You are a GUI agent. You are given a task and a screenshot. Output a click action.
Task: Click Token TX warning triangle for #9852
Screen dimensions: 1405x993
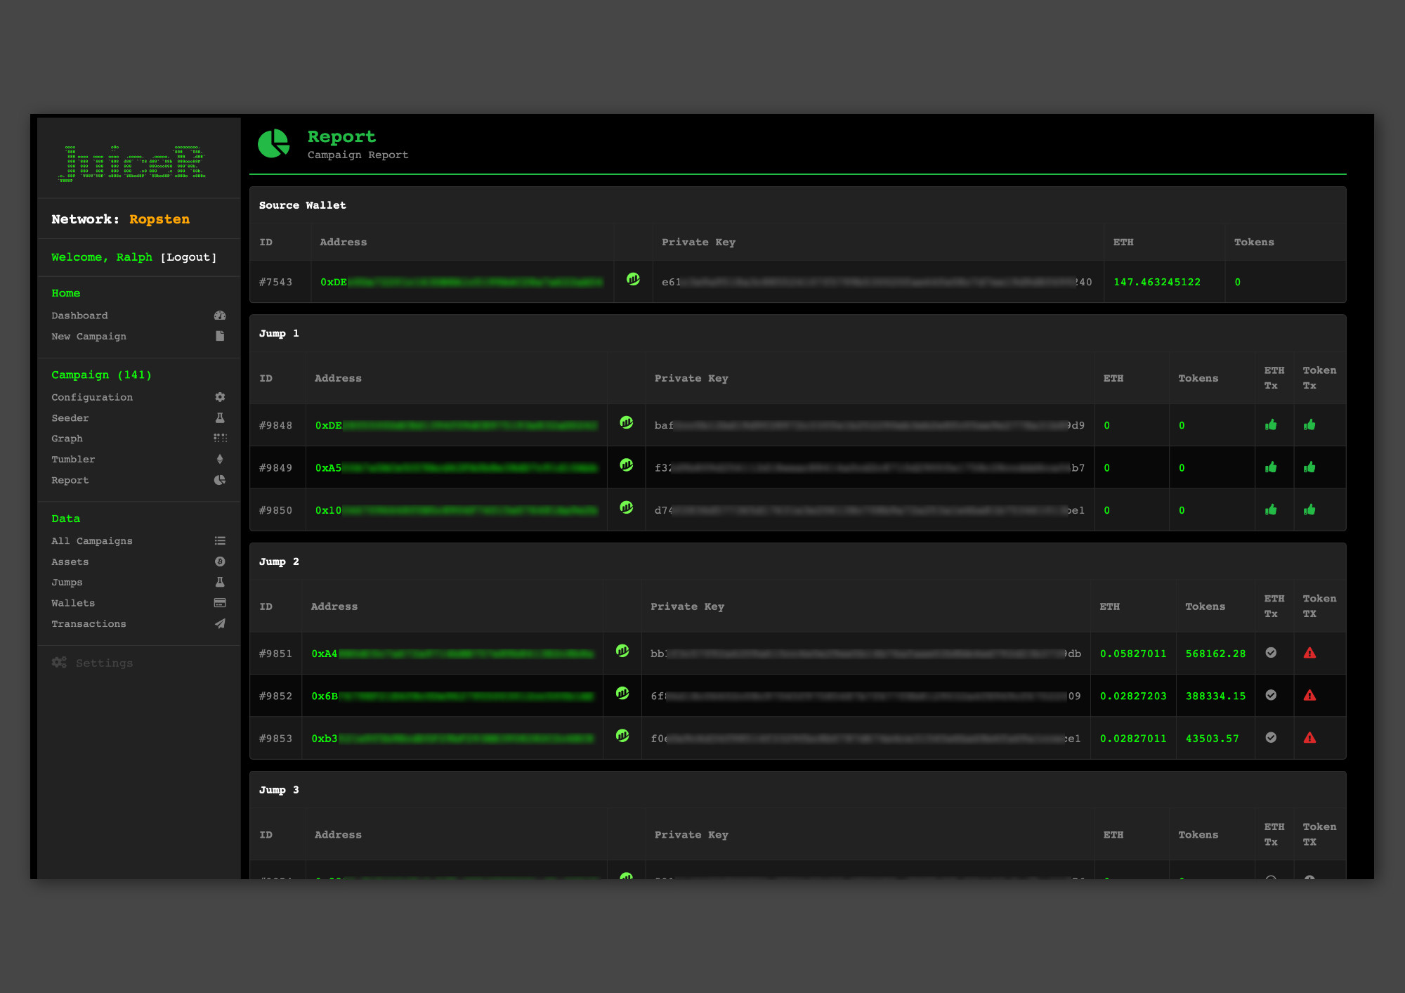[1309, 695]
